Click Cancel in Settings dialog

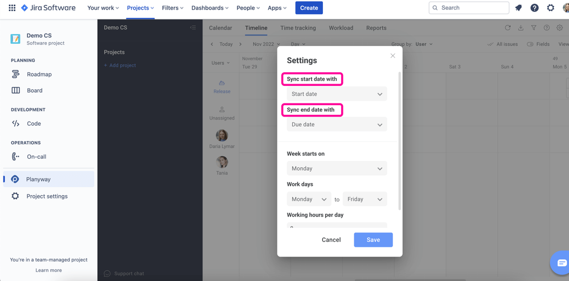331,239
